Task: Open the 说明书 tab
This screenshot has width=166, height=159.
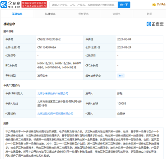Action: click(x=117, y=14)
